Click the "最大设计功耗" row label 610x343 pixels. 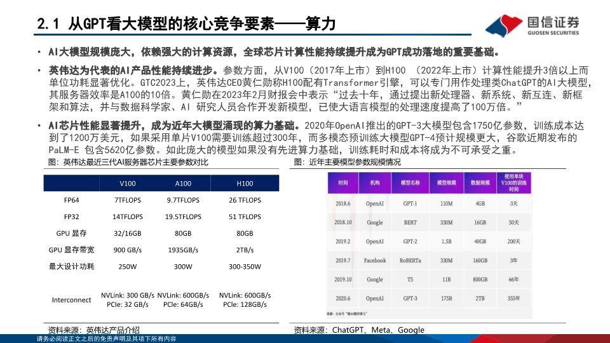tap(72, 266)
